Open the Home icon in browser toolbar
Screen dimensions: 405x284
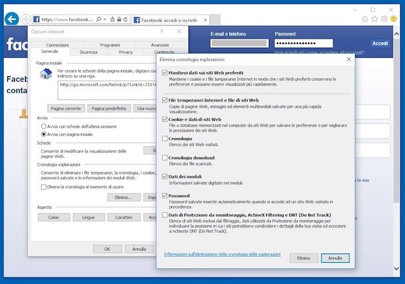pyautogui.click(x=364, y=19)
